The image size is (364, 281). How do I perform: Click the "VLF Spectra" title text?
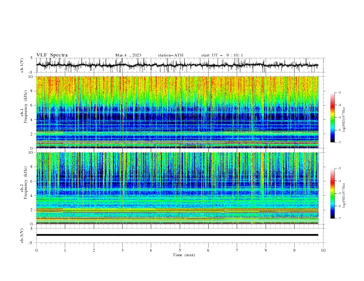(x=52, y=55)
